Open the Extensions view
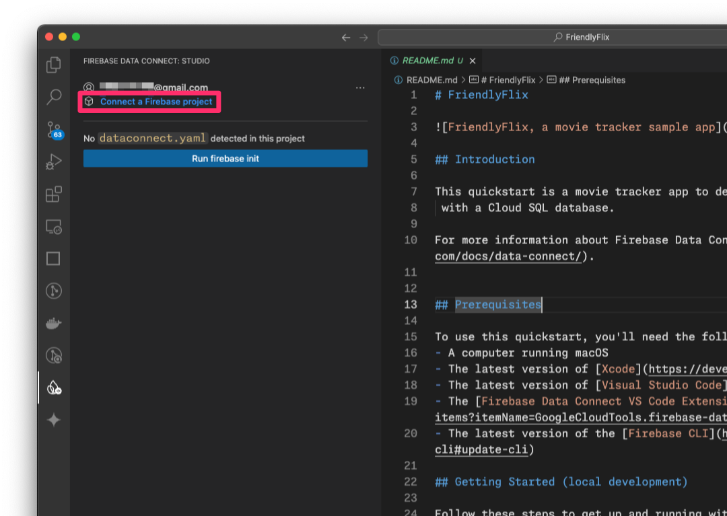Screen dimensions: 727x516 tap(54, 194)
